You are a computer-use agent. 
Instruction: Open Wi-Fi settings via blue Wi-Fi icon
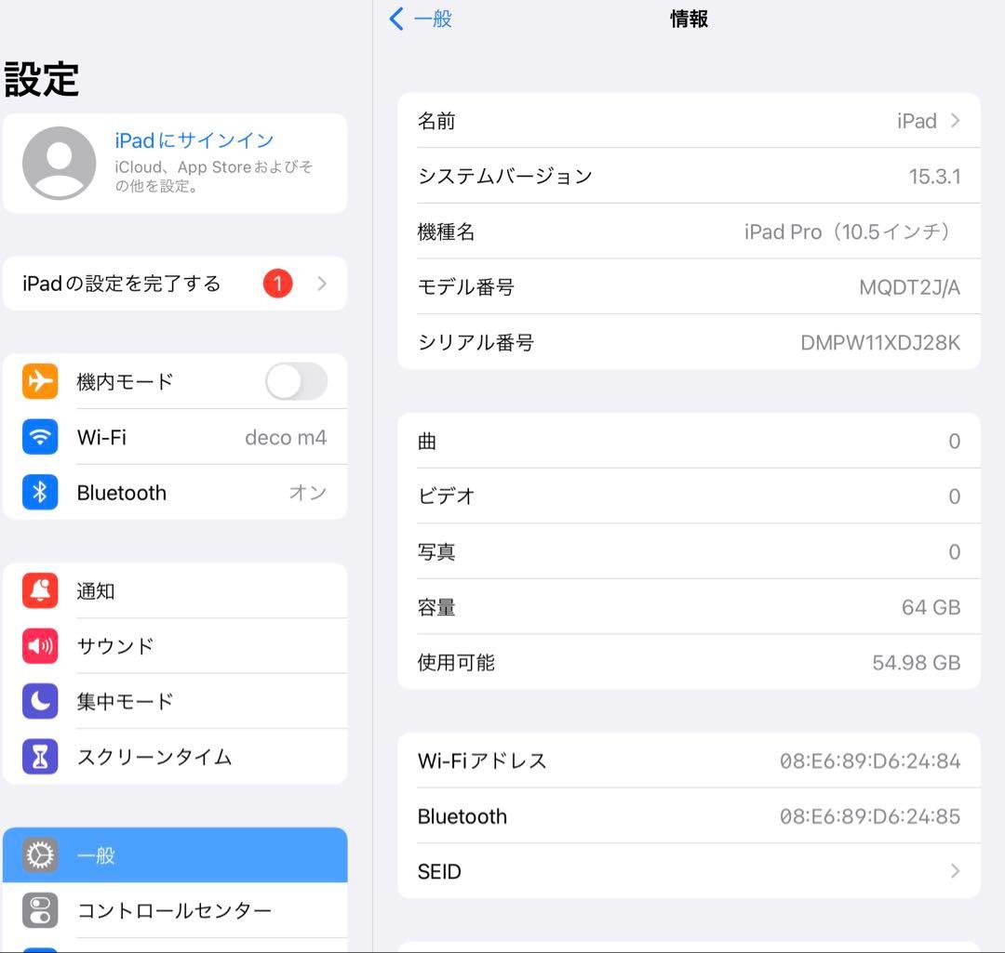pos(41,437)
